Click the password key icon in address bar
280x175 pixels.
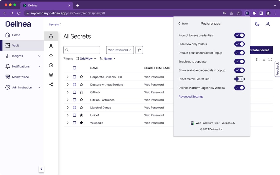[x=225, y=13]
